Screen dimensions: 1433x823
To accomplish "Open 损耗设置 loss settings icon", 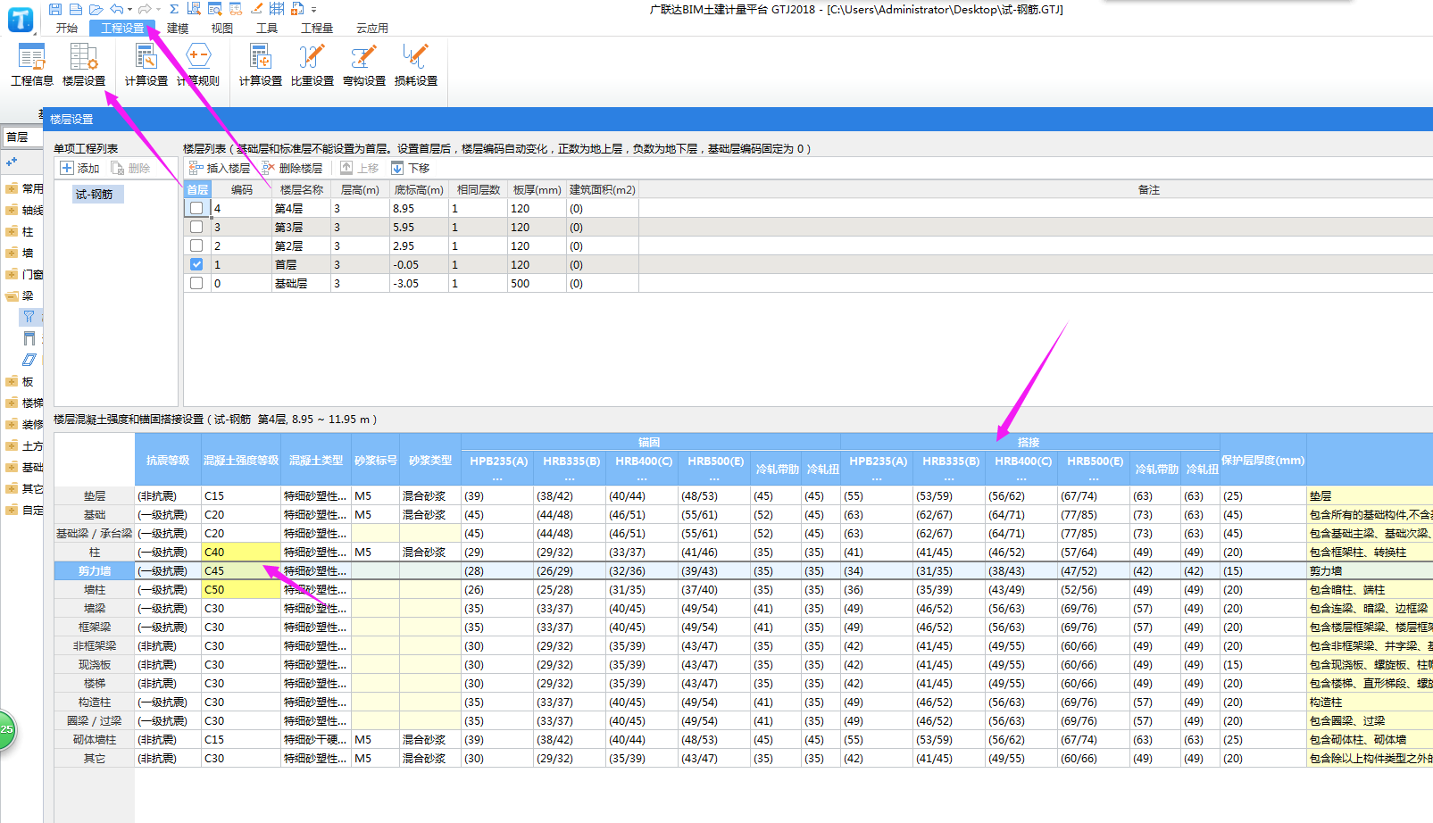I will coord(416,64).
